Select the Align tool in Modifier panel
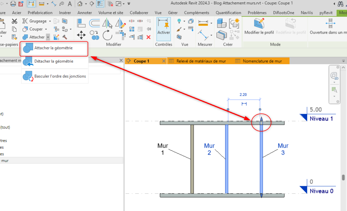 (x=81, y=23)
